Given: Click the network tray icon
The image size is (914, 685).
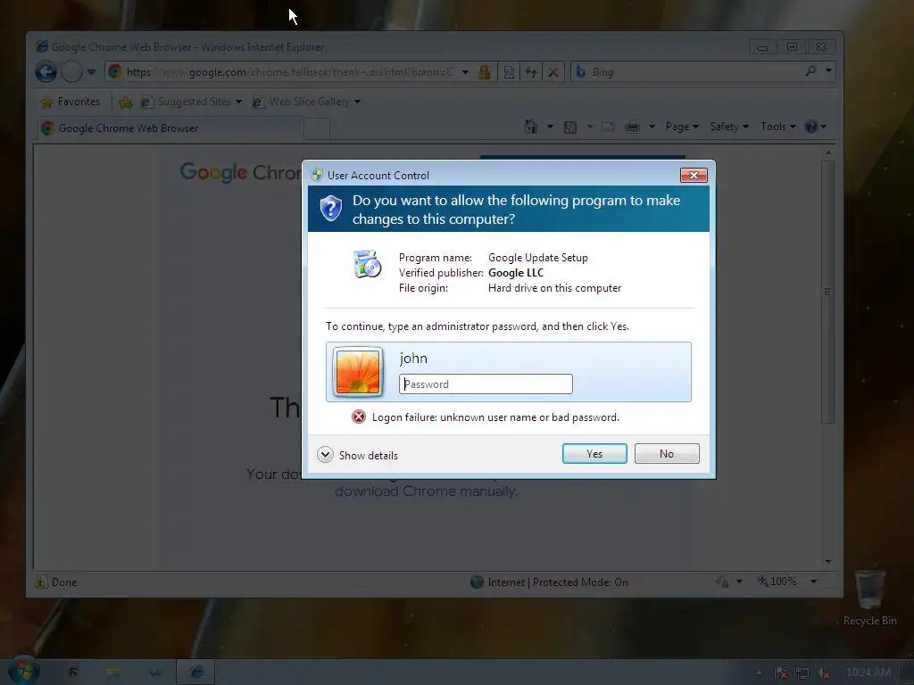Looking at the screenshot, I should [x=802, y=673].
